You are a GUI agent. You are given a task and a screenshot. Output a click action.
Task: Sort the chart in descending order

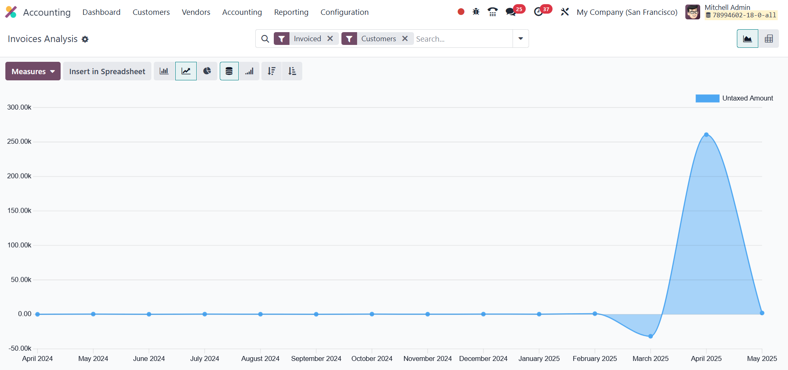[x=271, y=71]
